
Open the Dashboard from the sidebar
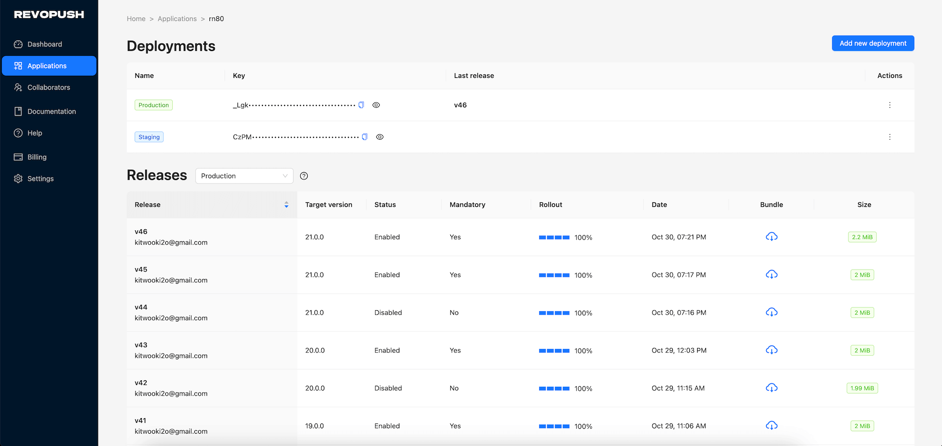tap(44, 44)
